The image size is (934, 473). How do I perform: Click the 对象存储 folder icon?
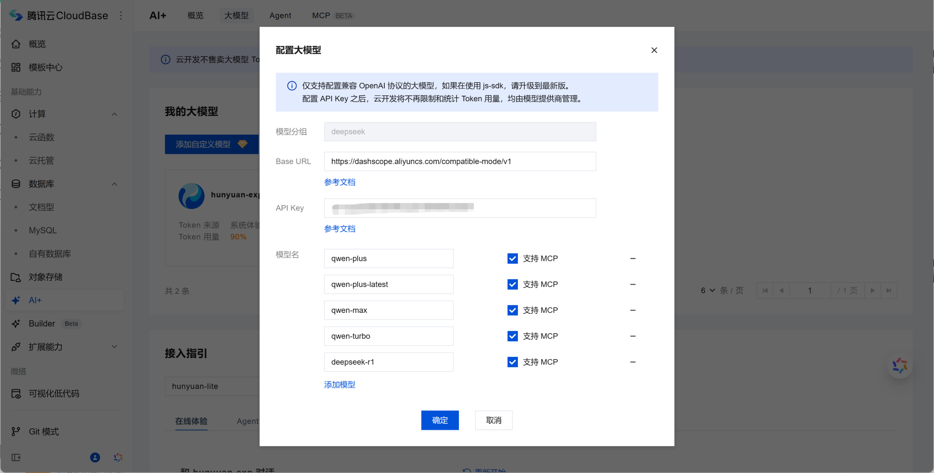[x=16, y=277]
